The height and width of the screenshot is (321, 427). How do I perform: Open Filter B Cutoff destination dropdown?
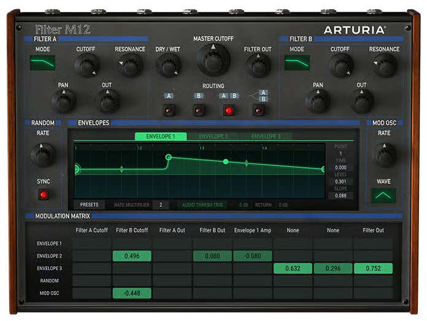coord(132,230)
